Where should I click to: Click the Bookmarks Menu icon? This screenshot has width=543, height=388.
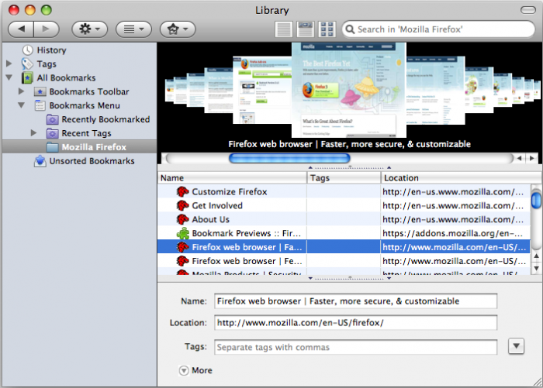(x=40, y=105)
